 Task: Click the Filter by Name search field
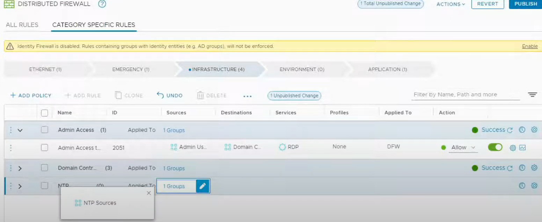tap(465, 95)
